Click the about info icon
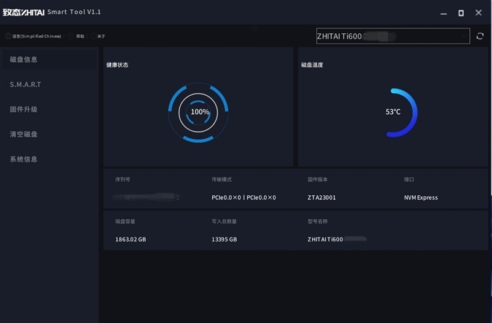This screenshot has width=492, height=323. point(93,36)
